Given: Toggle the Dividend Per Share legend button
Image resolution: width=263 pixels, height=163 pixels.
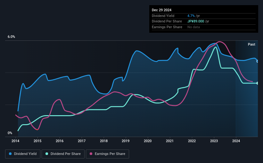Looking at the screenshot, I should (x=63, y=154).
